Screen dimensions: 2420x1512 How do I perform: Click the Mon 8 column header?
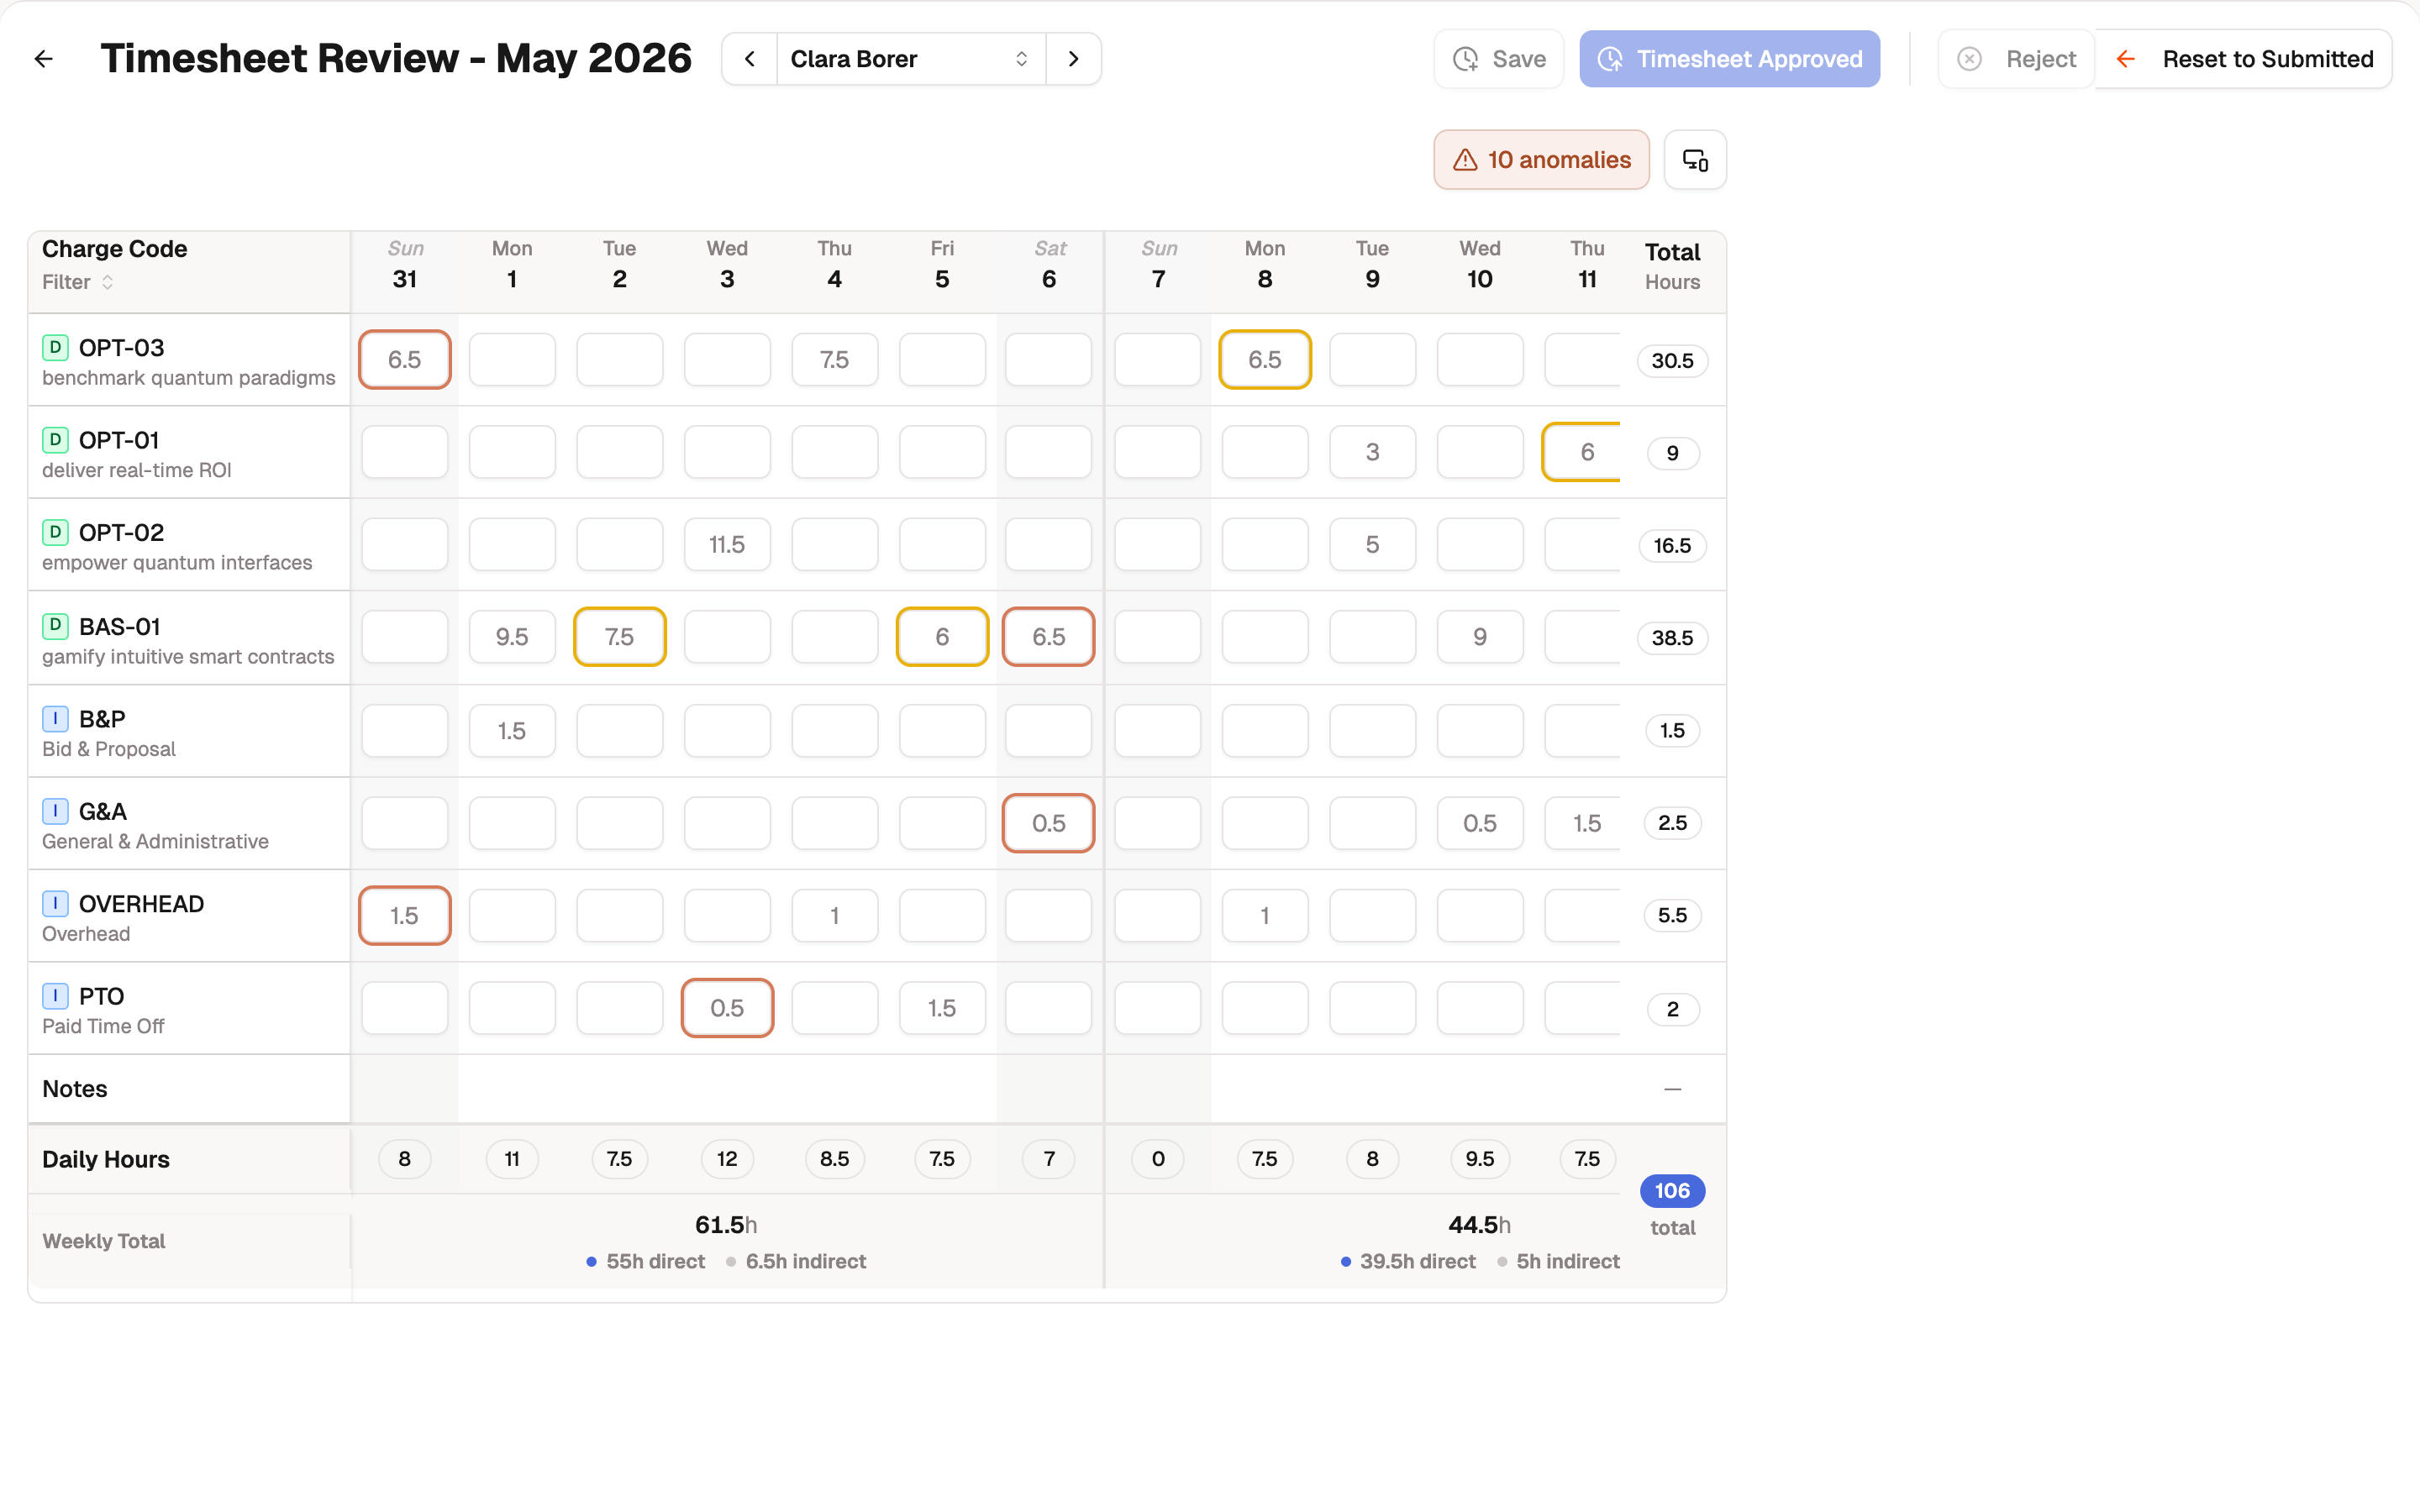(x=1265, y=264)
